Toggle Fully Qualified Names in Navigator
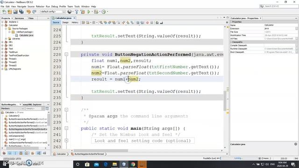This screenshot has height=168, width=299. [33, 153]
